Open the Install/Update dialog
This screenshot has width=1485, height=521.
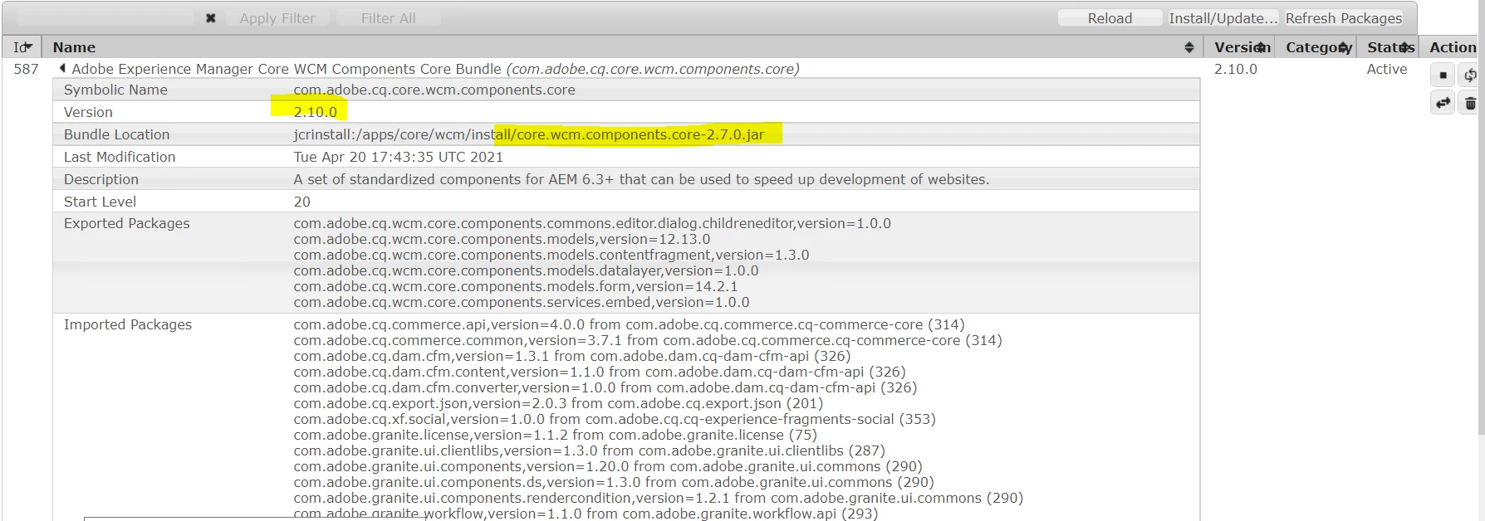pos(1223,18)
